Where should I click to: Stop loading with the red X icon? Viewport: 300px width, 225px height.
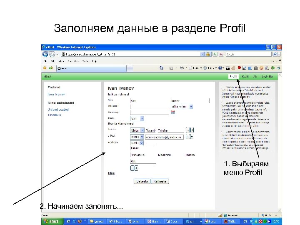tap(221, 54)
